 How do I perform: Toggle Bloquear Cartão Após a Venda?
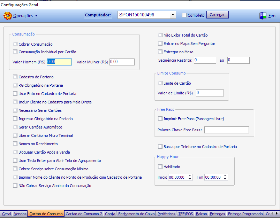(15, 152)
